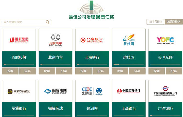Share (分享) 长飞光纤
Screen dimensions: 183x117
174,71
